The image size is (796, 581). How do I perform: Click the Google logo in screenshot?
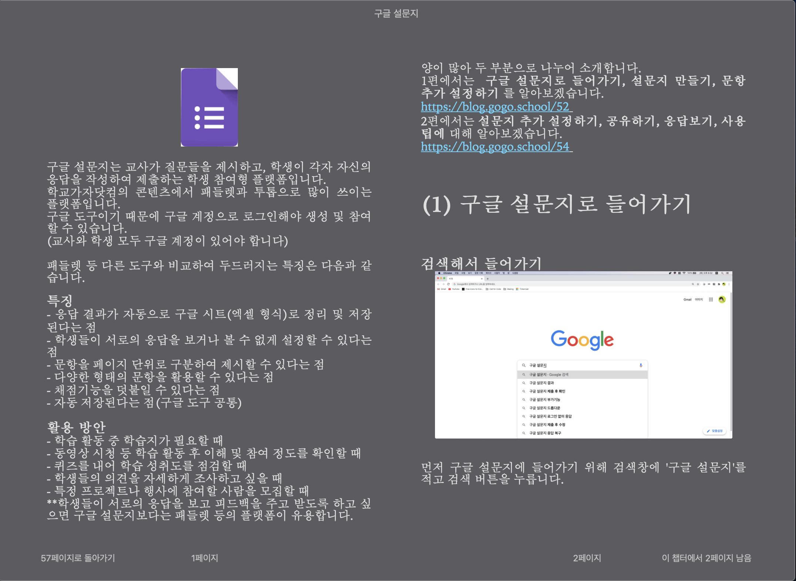(582, 340)
